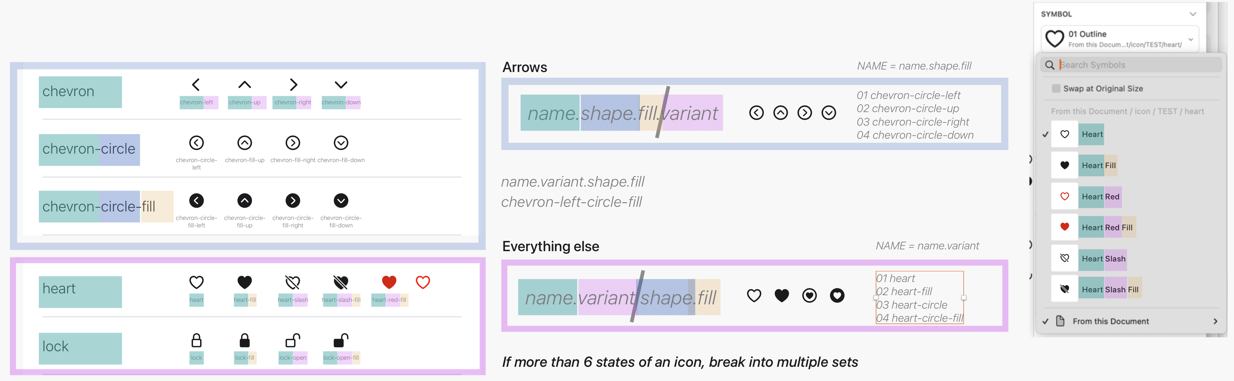Select the selected heart names text box

(919, 298)
